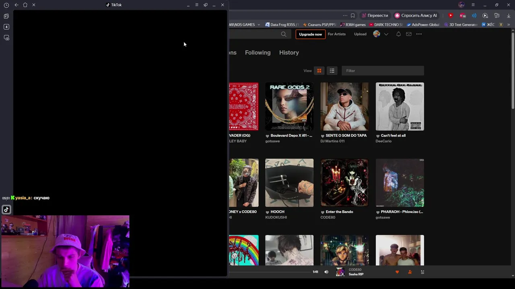Image resolution: width=515 pixels, height=289 pixels.
Task: Click the SoundCloud search magnifier icon
Action: (x=284, y=34)
